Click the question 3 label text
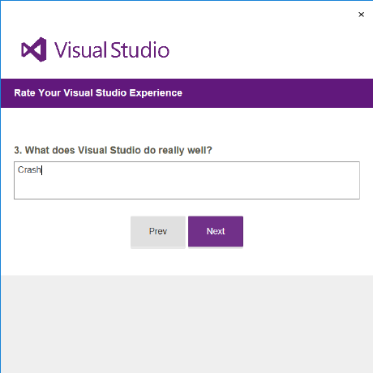 pyautogui.click(x=113, y=150)
